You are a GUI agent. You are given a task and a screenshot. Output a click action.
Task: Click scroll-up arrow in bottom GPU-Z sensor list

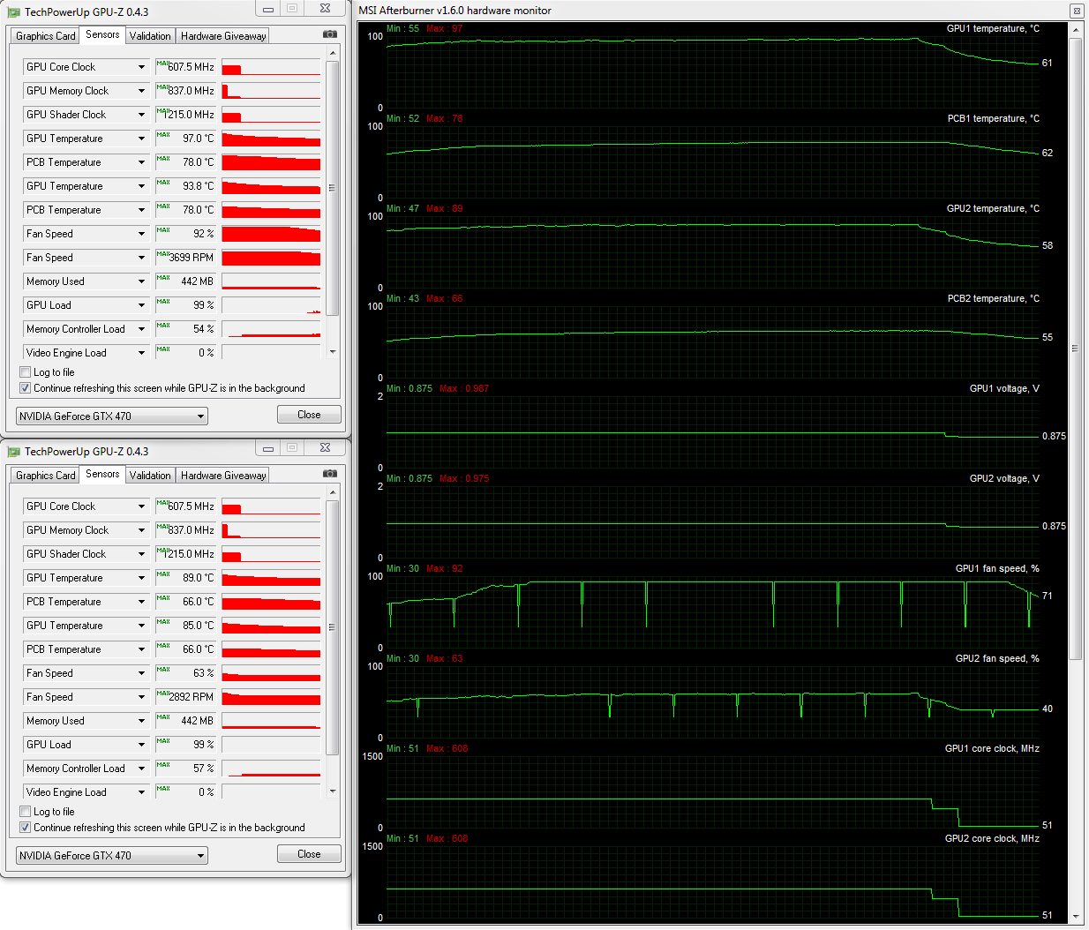333,493
